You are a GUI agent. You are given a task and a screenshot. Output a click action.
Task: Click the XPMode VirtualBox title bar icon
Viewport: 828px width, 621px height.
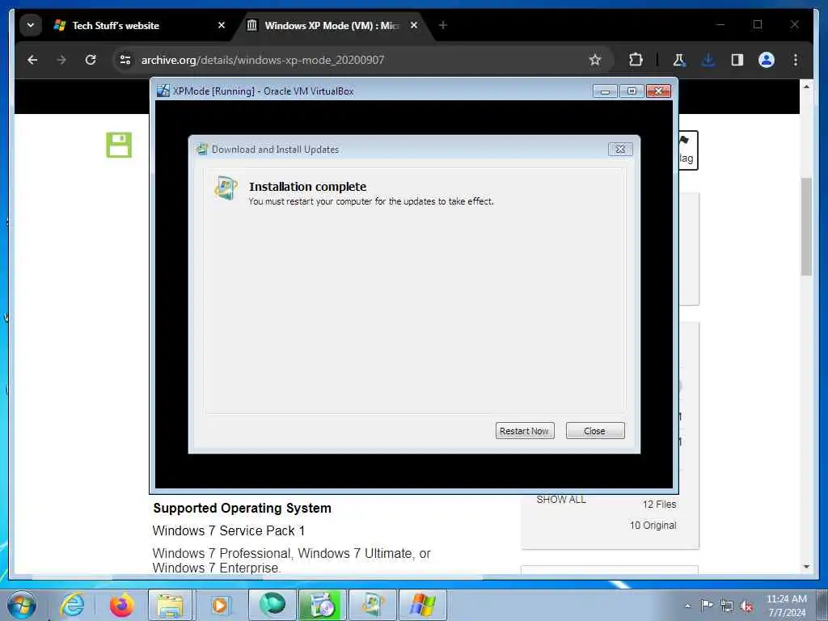point(163,91)
